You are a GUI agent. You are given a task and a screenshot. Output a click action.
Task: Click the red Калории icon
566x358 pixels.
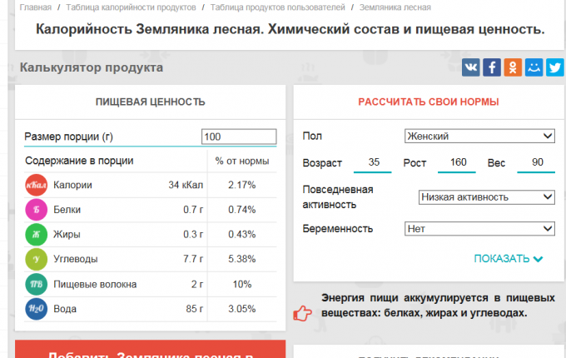[36, 185]
